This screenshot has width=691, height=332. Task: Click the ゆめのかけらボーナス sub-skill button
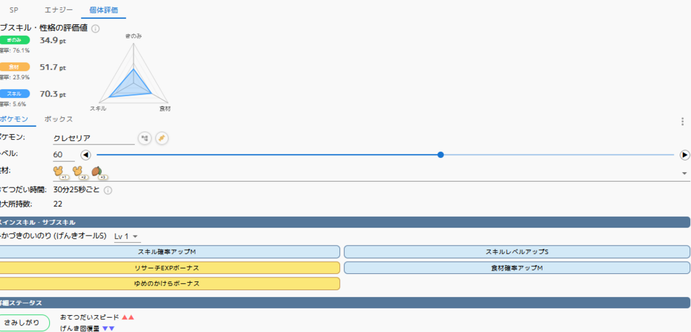point(169,283)
